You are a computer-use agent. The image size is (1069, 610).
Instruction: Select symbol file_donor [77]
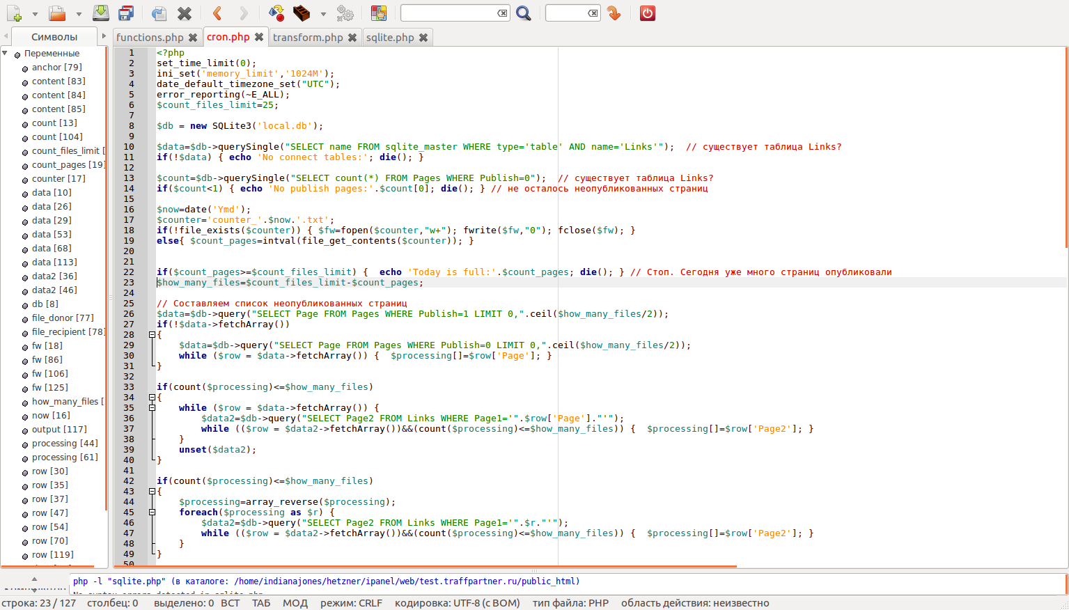click(63, 318)
